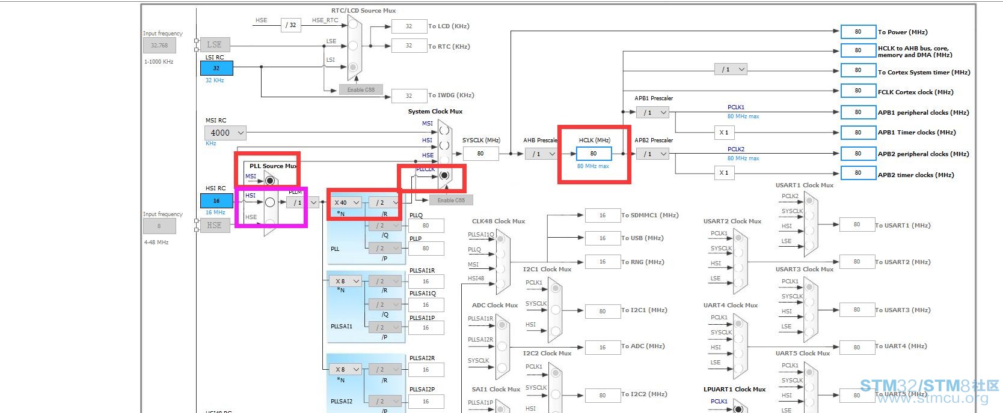The image size is (1003, 413).
Task: Click the LSE oscillator block
Action: (215, 44)
